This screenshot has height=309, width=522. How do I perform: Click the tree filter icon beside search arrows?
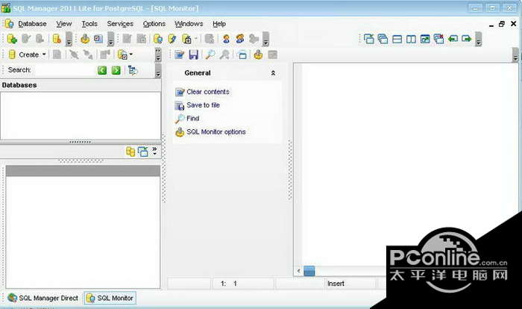[x=133, y=70]
